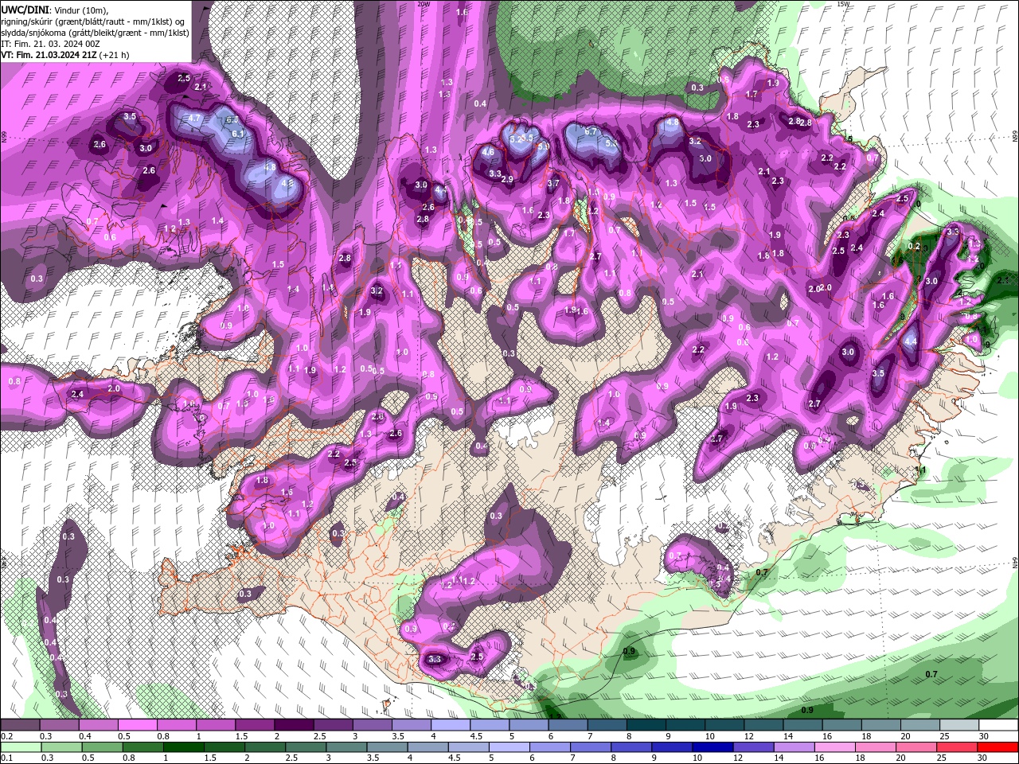This screenshot has height=764, width=1019.
Task: Pick the 0.1–0.3 palest green swatch, lower legend
Action: (x=20, y=747)
